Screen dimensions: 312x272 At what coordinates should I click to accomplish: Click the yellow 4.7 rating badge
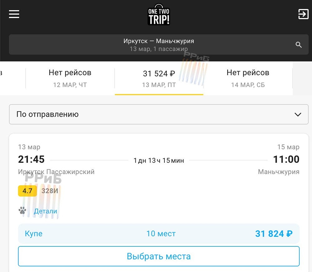pos(27,191)
